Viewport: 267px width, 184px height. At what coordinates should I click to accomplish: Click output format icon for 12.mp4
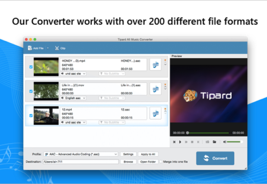tap(156, 113)
